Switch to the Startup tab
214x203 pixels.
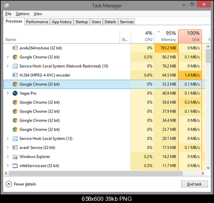81,22
